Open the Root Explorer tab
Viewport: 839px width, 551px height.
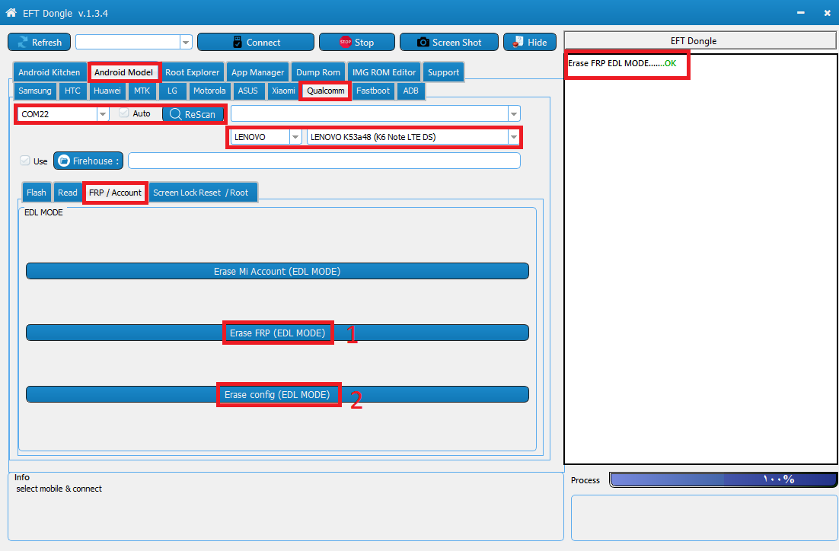coord(192,72)
